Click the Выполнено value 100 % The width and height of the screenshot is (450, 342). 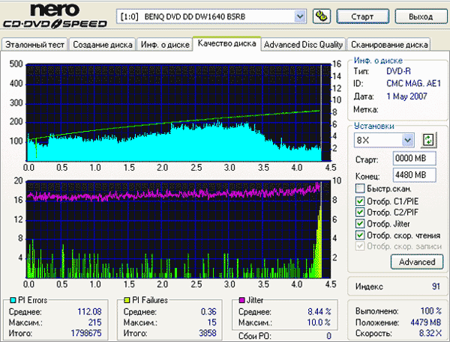pyautogui.click(x=430, y=311)
